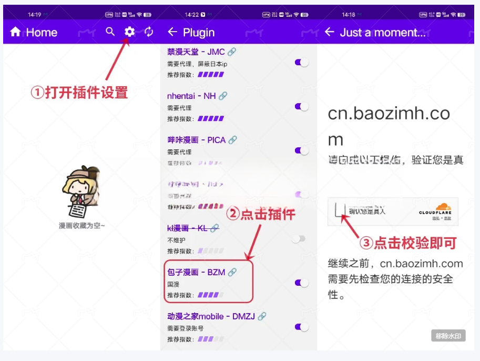
Task: Toggle the 禁漫天堂 - JMC plugin switch
Action: 302,63
